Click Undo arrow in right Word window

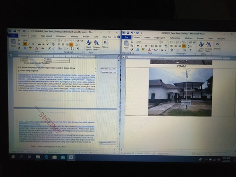pos(132,33)
